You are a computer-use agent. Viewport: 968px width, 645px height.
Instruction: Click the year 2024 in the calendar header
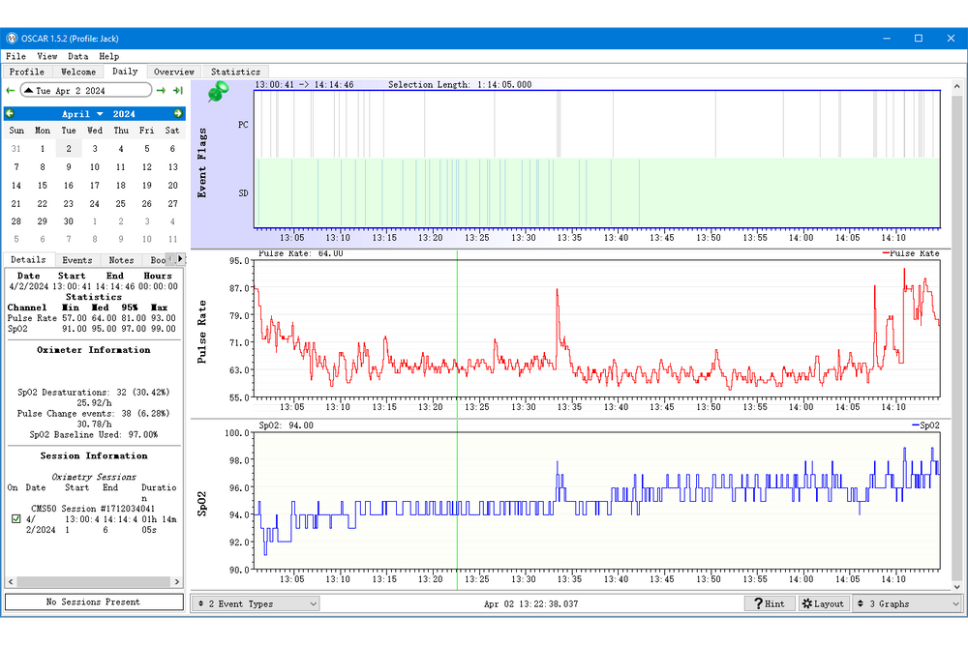(124, 114)
